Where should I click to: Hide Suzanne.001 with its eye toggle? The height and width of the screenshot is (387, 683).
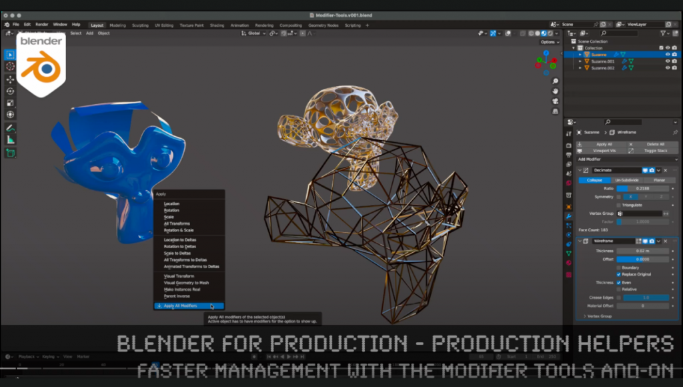(x=668, y=61)
